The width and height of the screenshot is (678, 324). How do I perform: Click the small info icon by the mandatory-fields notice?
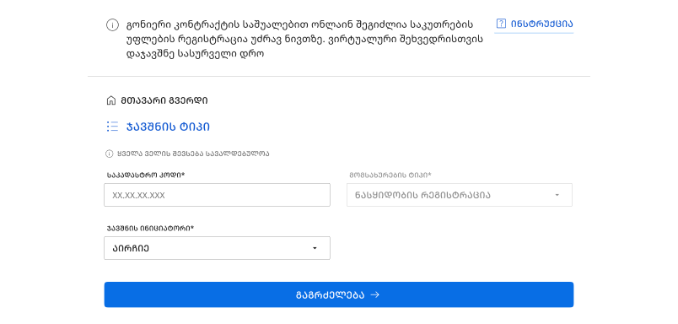(x=110, y=154)
